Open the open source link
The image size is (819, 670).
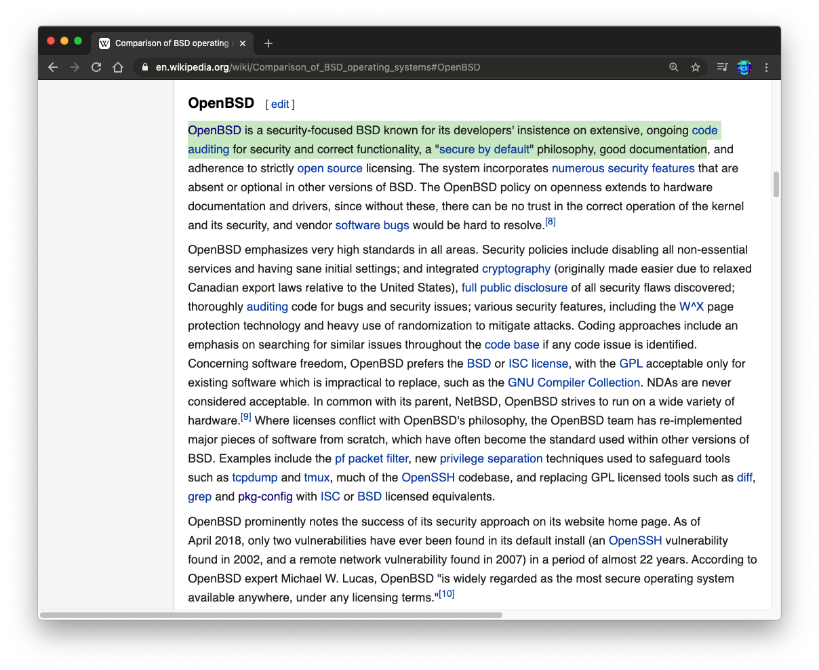(x=330, y=168)
